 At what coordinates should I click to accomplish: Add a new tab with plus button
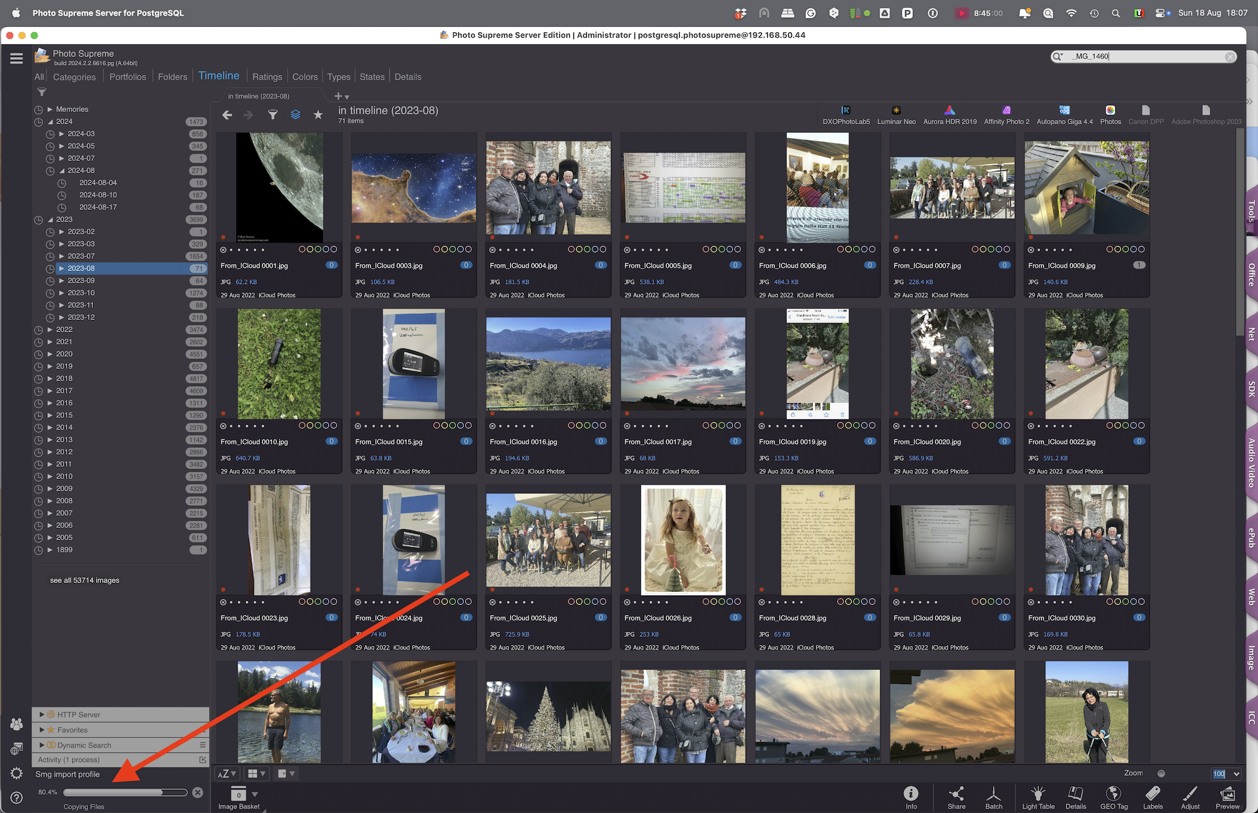[x=338, y=96]
